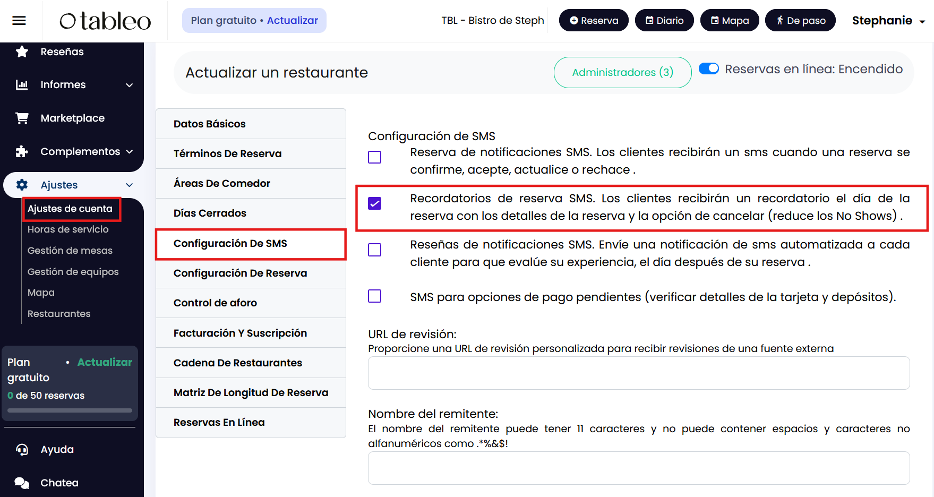Toggle Reservas en línea switch
934x497 pixels.
708,69
